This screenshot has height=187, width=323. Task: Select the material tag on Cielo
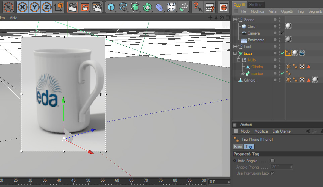point(288,26)
